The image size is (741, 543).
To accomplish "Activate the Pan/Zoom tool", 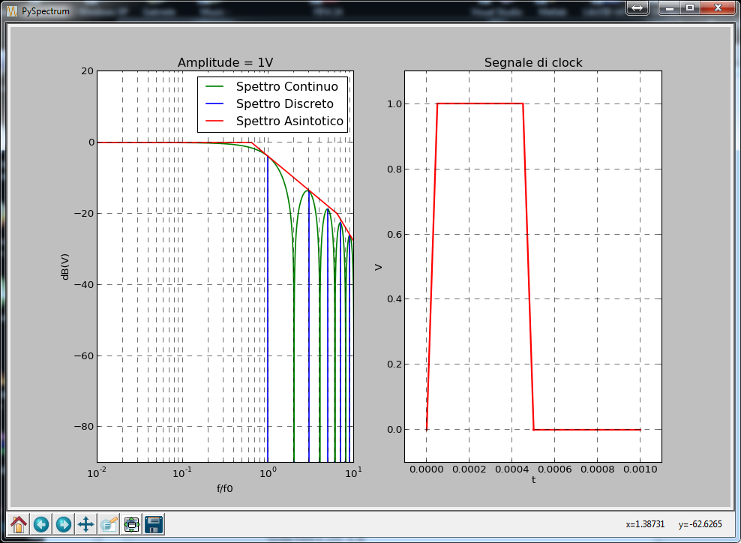I will (x=86, y=525).
